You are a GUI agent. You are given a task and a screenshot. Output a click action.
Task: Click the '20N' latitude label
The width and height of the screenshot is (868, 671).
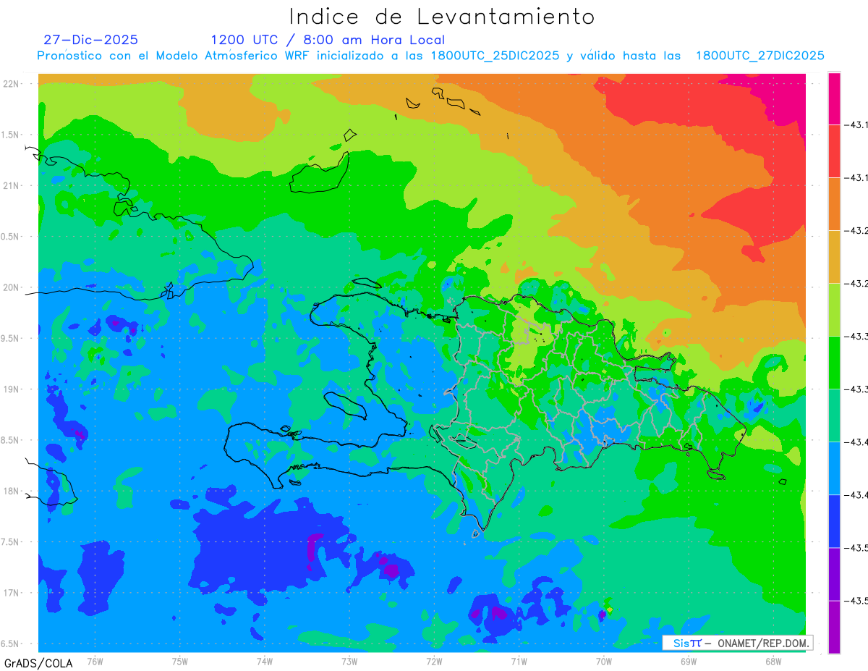12,287
